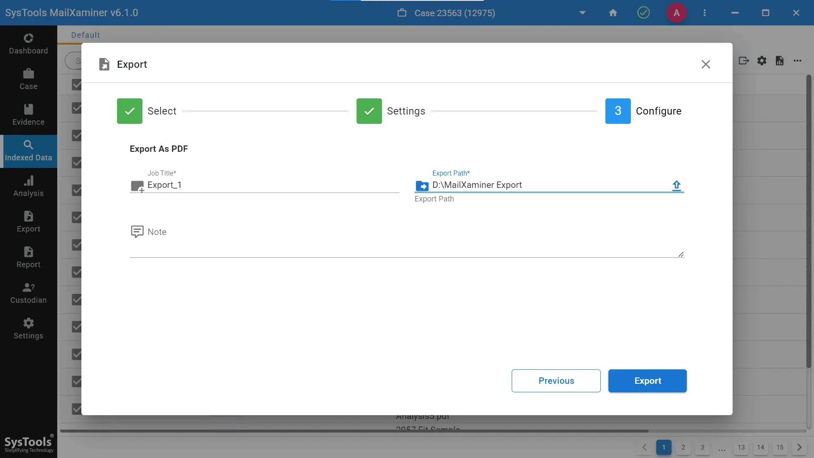This screenshot has width=814, height=458.
Task: Switch to the Default tab
Action: pos(86,35)
